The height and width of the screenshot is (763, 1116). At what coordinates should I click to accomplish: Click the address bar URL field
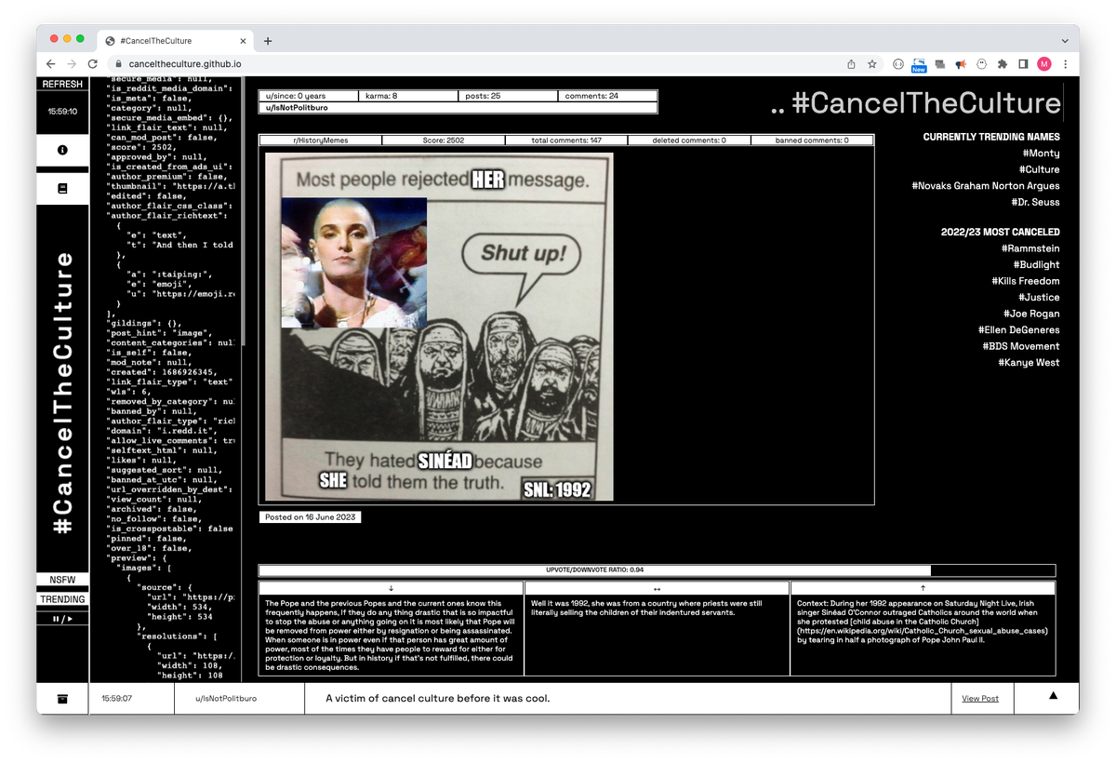[474, 64]
